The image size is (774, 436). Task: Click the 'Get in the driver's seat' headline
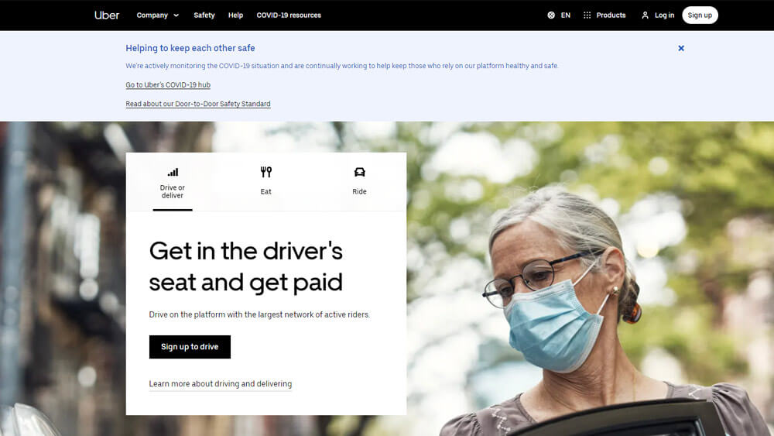pos(246,266)
